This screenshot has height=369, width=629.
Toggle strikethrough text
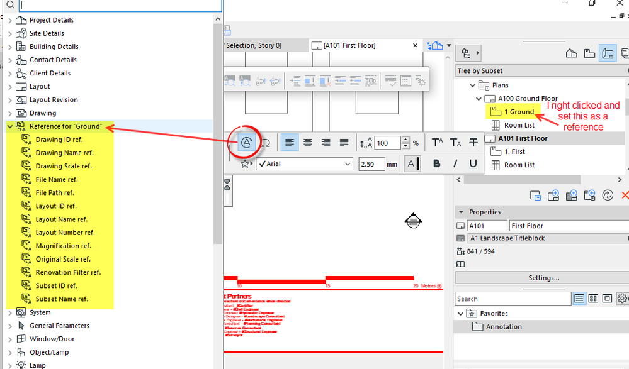(x=473, y=143)
